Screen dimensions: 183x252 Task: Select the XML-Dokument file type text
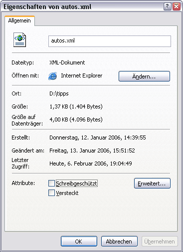(x=67, y=62)
